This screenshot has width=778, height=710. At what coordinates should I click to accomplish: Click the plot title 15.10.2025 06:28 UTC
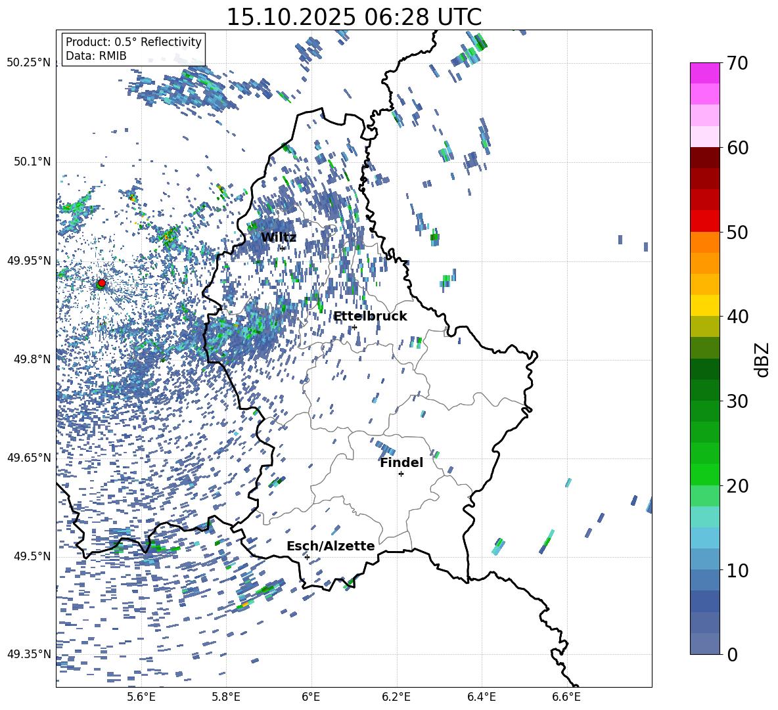click(354, 17)
